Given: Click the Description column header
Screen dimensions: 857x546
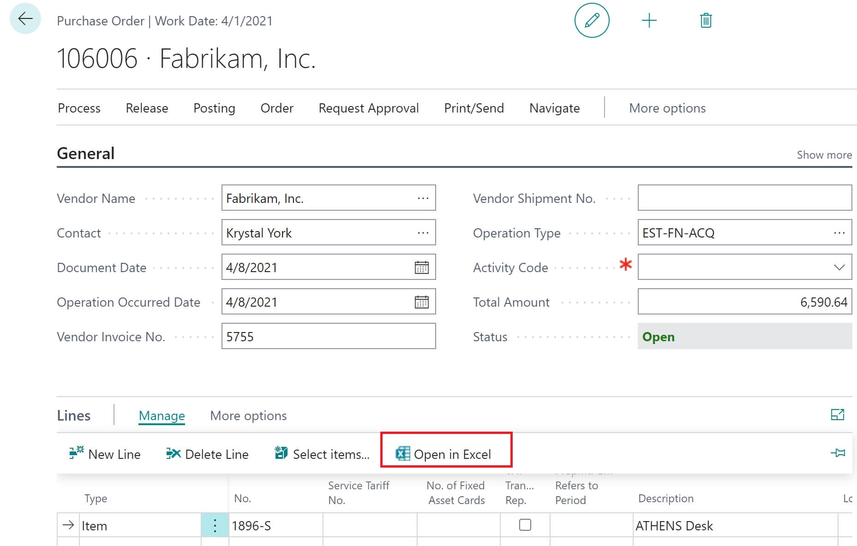Looking at the screenshot, I should tap(665, 499).
